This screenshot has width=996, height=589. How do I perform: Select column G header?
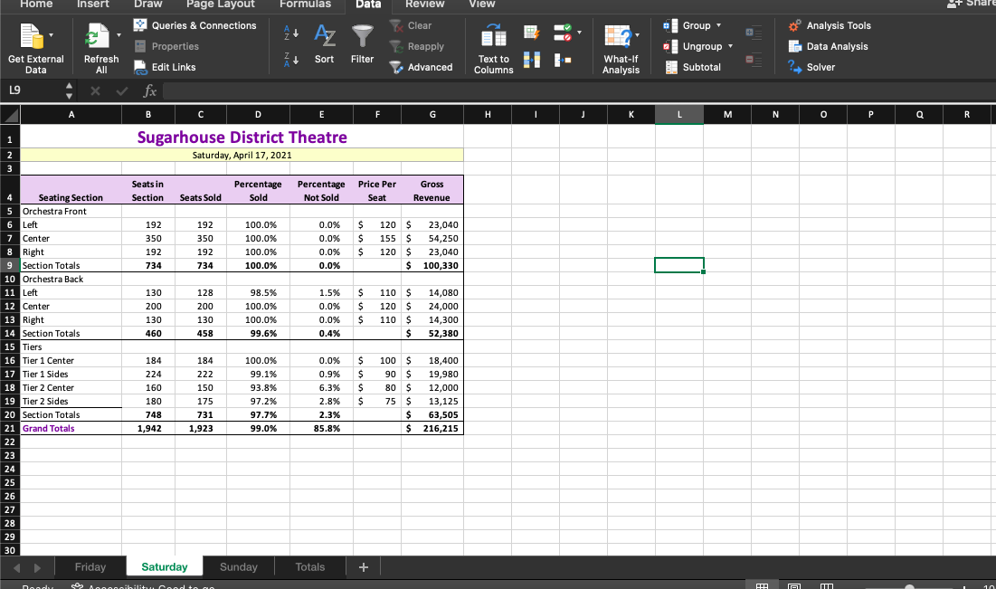point(432,114)
